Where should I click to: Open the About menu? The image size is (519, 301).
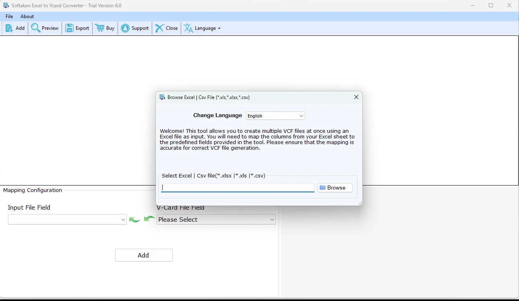[27, 16]
